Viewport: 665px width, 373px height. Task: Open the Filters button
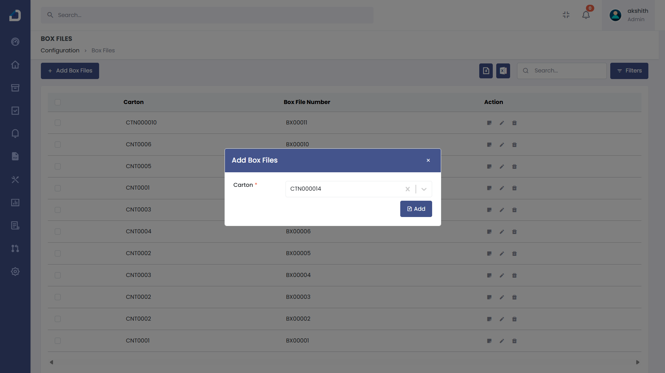tap(629, 71)
